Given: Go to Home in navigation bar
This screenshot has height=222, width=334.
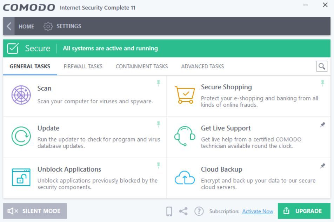Looking at the screenshot, I should [26, 26].
